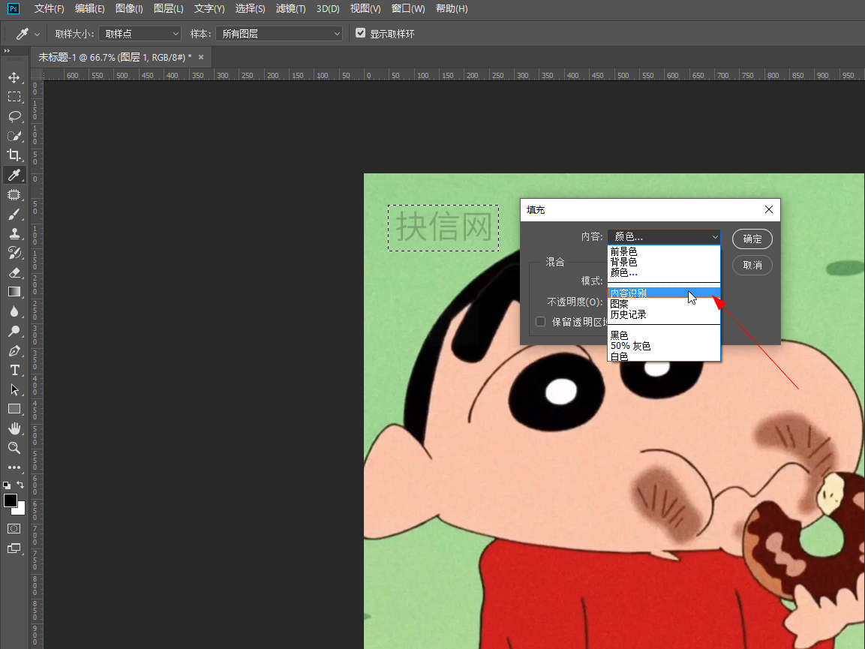865x649 pixels.
Task: Close the 填充 dialog with X
Action: tap(769, 209)
